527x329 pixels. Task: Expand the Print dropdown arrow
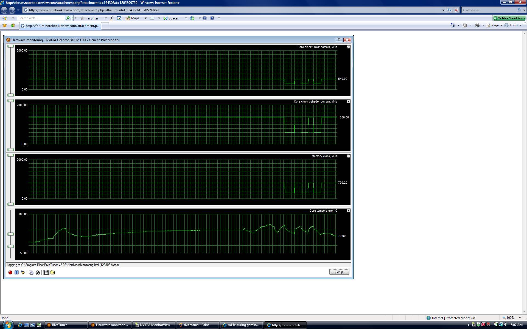[483, 25]
